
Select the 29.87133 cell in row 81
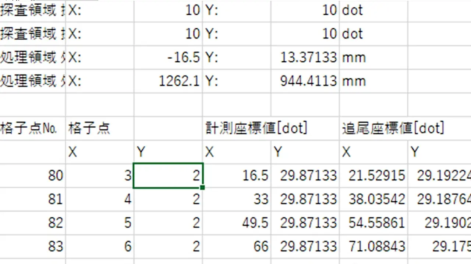(x=305, y=199)
